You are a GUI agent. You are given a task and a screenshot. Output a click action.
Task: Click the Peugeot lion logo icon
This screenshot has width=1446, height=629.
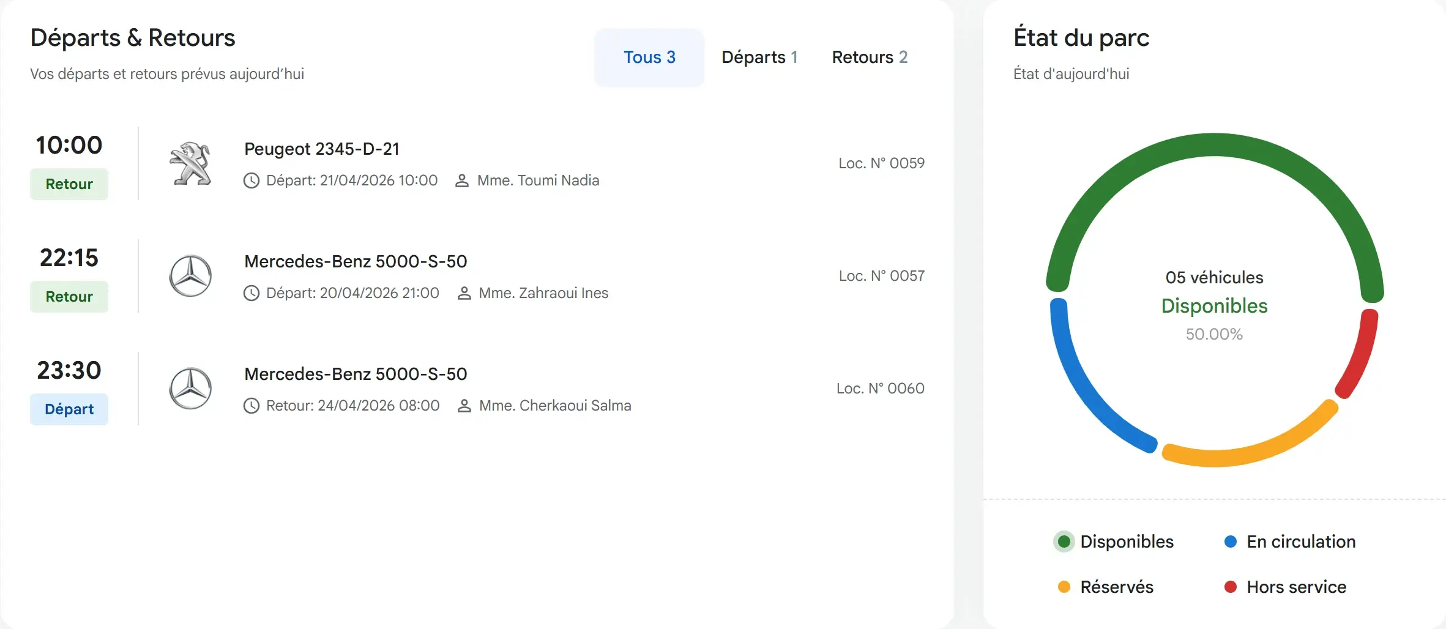(x=190, y=163)
